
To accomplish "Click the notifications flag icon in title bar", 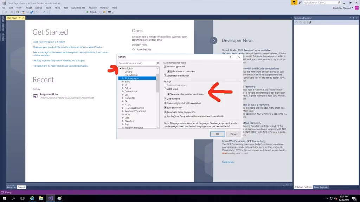I will click(x=294, y=2).
